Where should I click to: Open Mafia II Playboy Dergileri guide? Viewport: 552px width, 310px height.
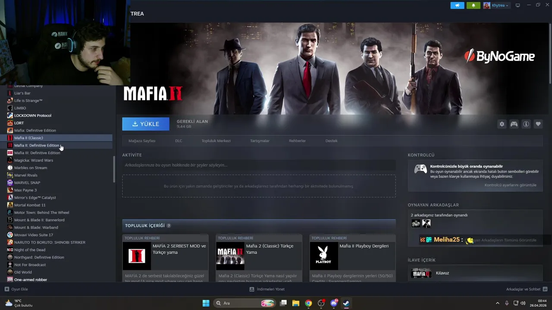click(x=352, y=258)
